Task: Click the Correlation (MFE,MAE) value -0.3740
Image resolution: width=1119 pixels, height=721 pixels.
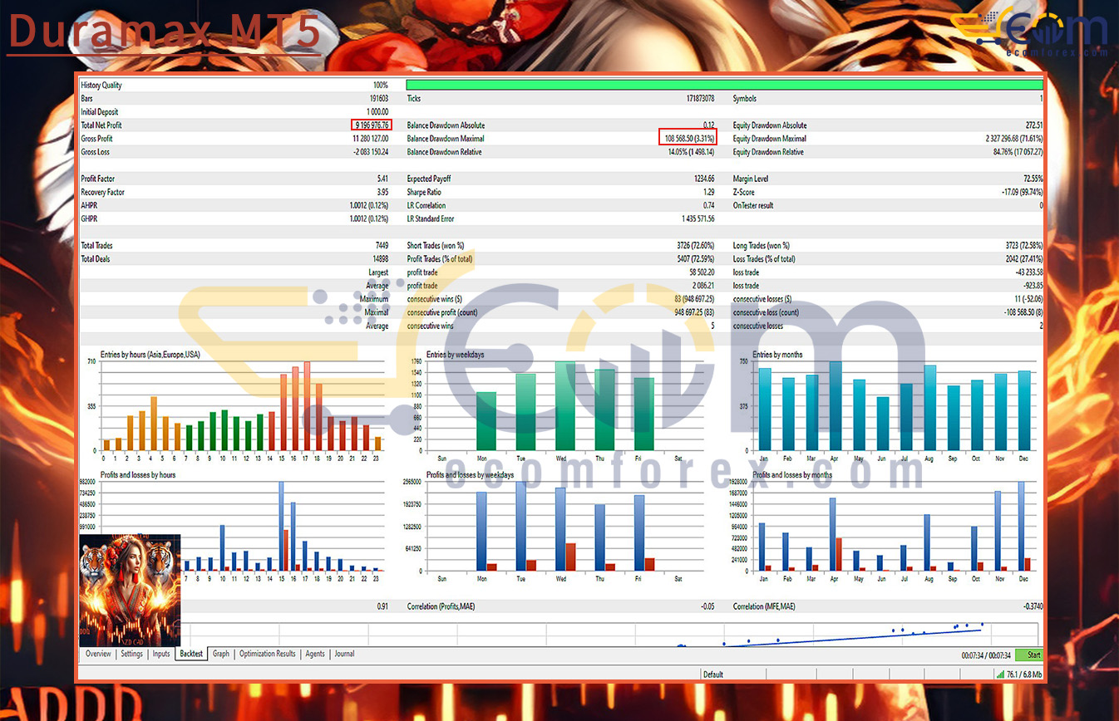Action: pyautogui.click(x=1033, y=606)
